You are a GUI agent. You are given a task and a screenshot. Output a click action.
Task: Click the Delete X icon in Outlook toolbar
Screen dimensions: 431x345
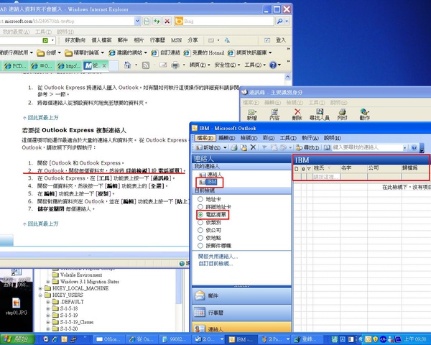[x=253, y=147]
